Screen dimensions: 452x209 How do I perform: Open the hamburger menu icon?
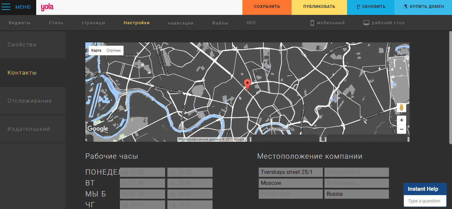(x=6, y=7)
